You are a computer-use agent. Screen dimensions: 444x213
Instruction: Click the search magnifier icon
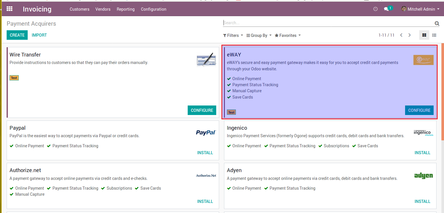[x=437, y=23]
